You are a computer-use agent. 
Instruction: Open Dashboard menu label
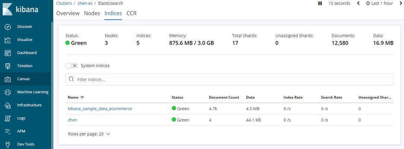(27, 53)
